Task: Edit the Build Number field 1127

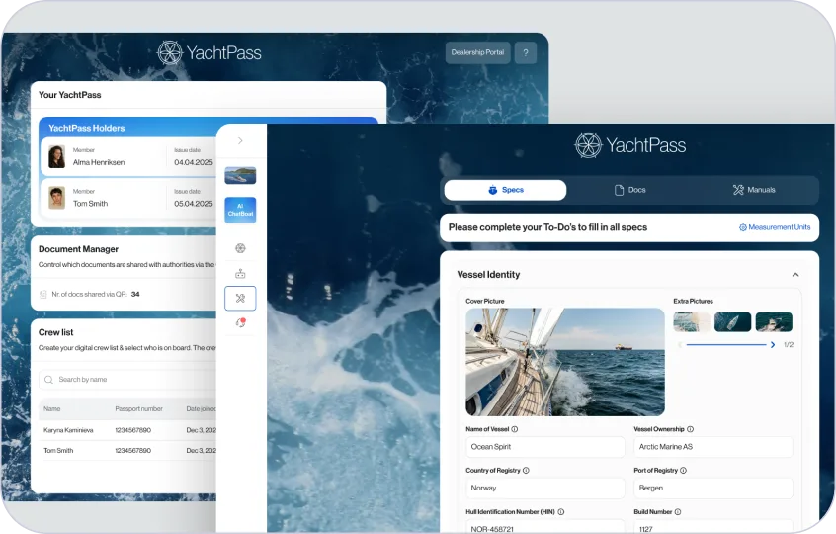Action: [x=713, y=526]
